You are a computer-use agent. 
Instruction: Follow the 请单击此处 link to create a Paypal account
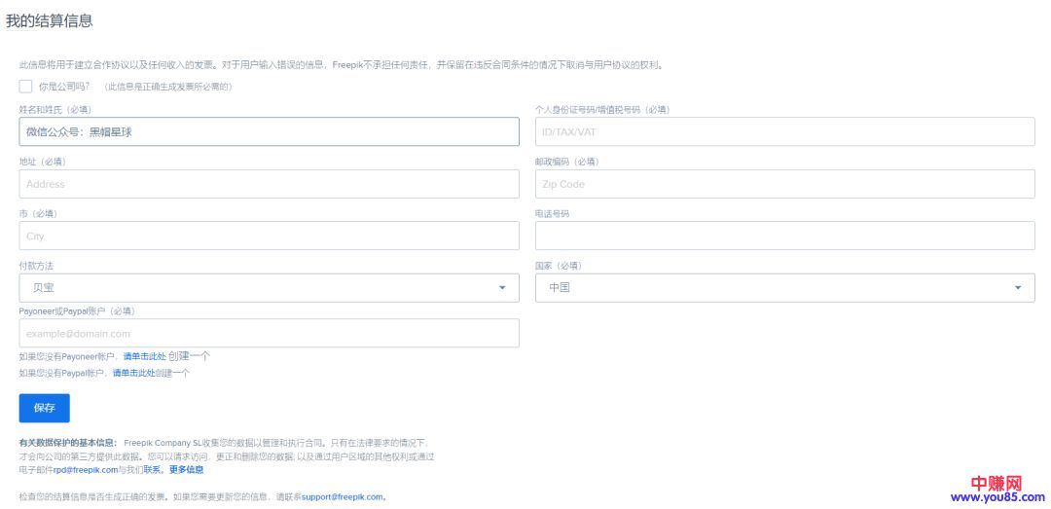133,373
